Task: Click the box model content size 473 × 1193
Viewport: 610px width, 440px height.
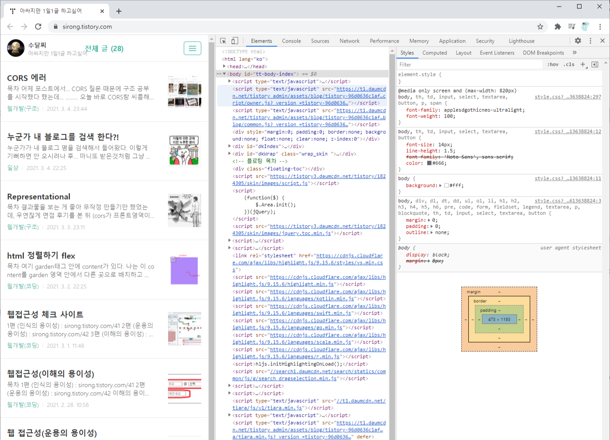Action: [x=499, y=319]
